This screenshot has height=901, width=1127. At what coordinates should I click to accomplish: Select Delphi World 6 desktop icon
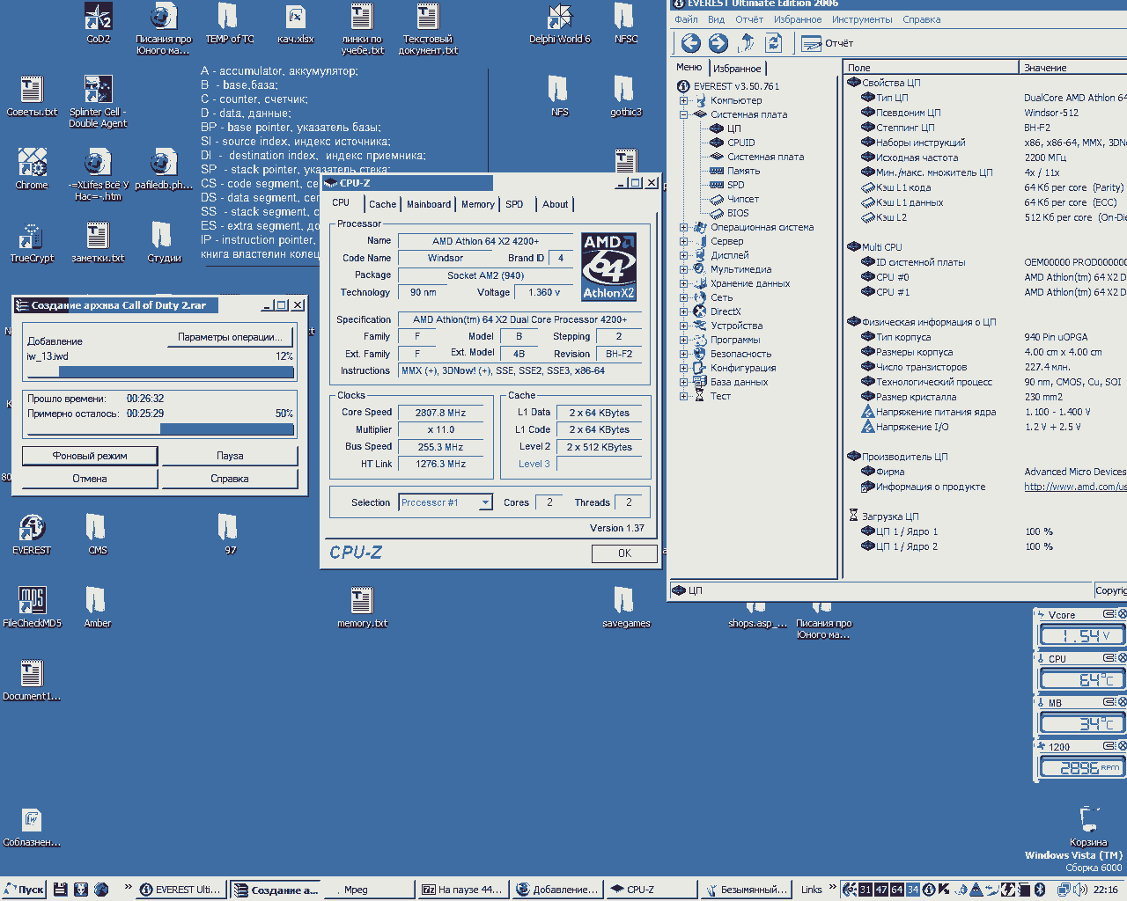[560, 24]
